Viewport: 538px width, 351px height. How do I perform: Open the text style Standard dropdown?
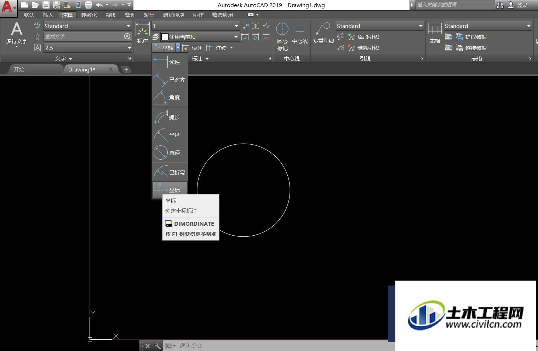[x=87, y=26]
